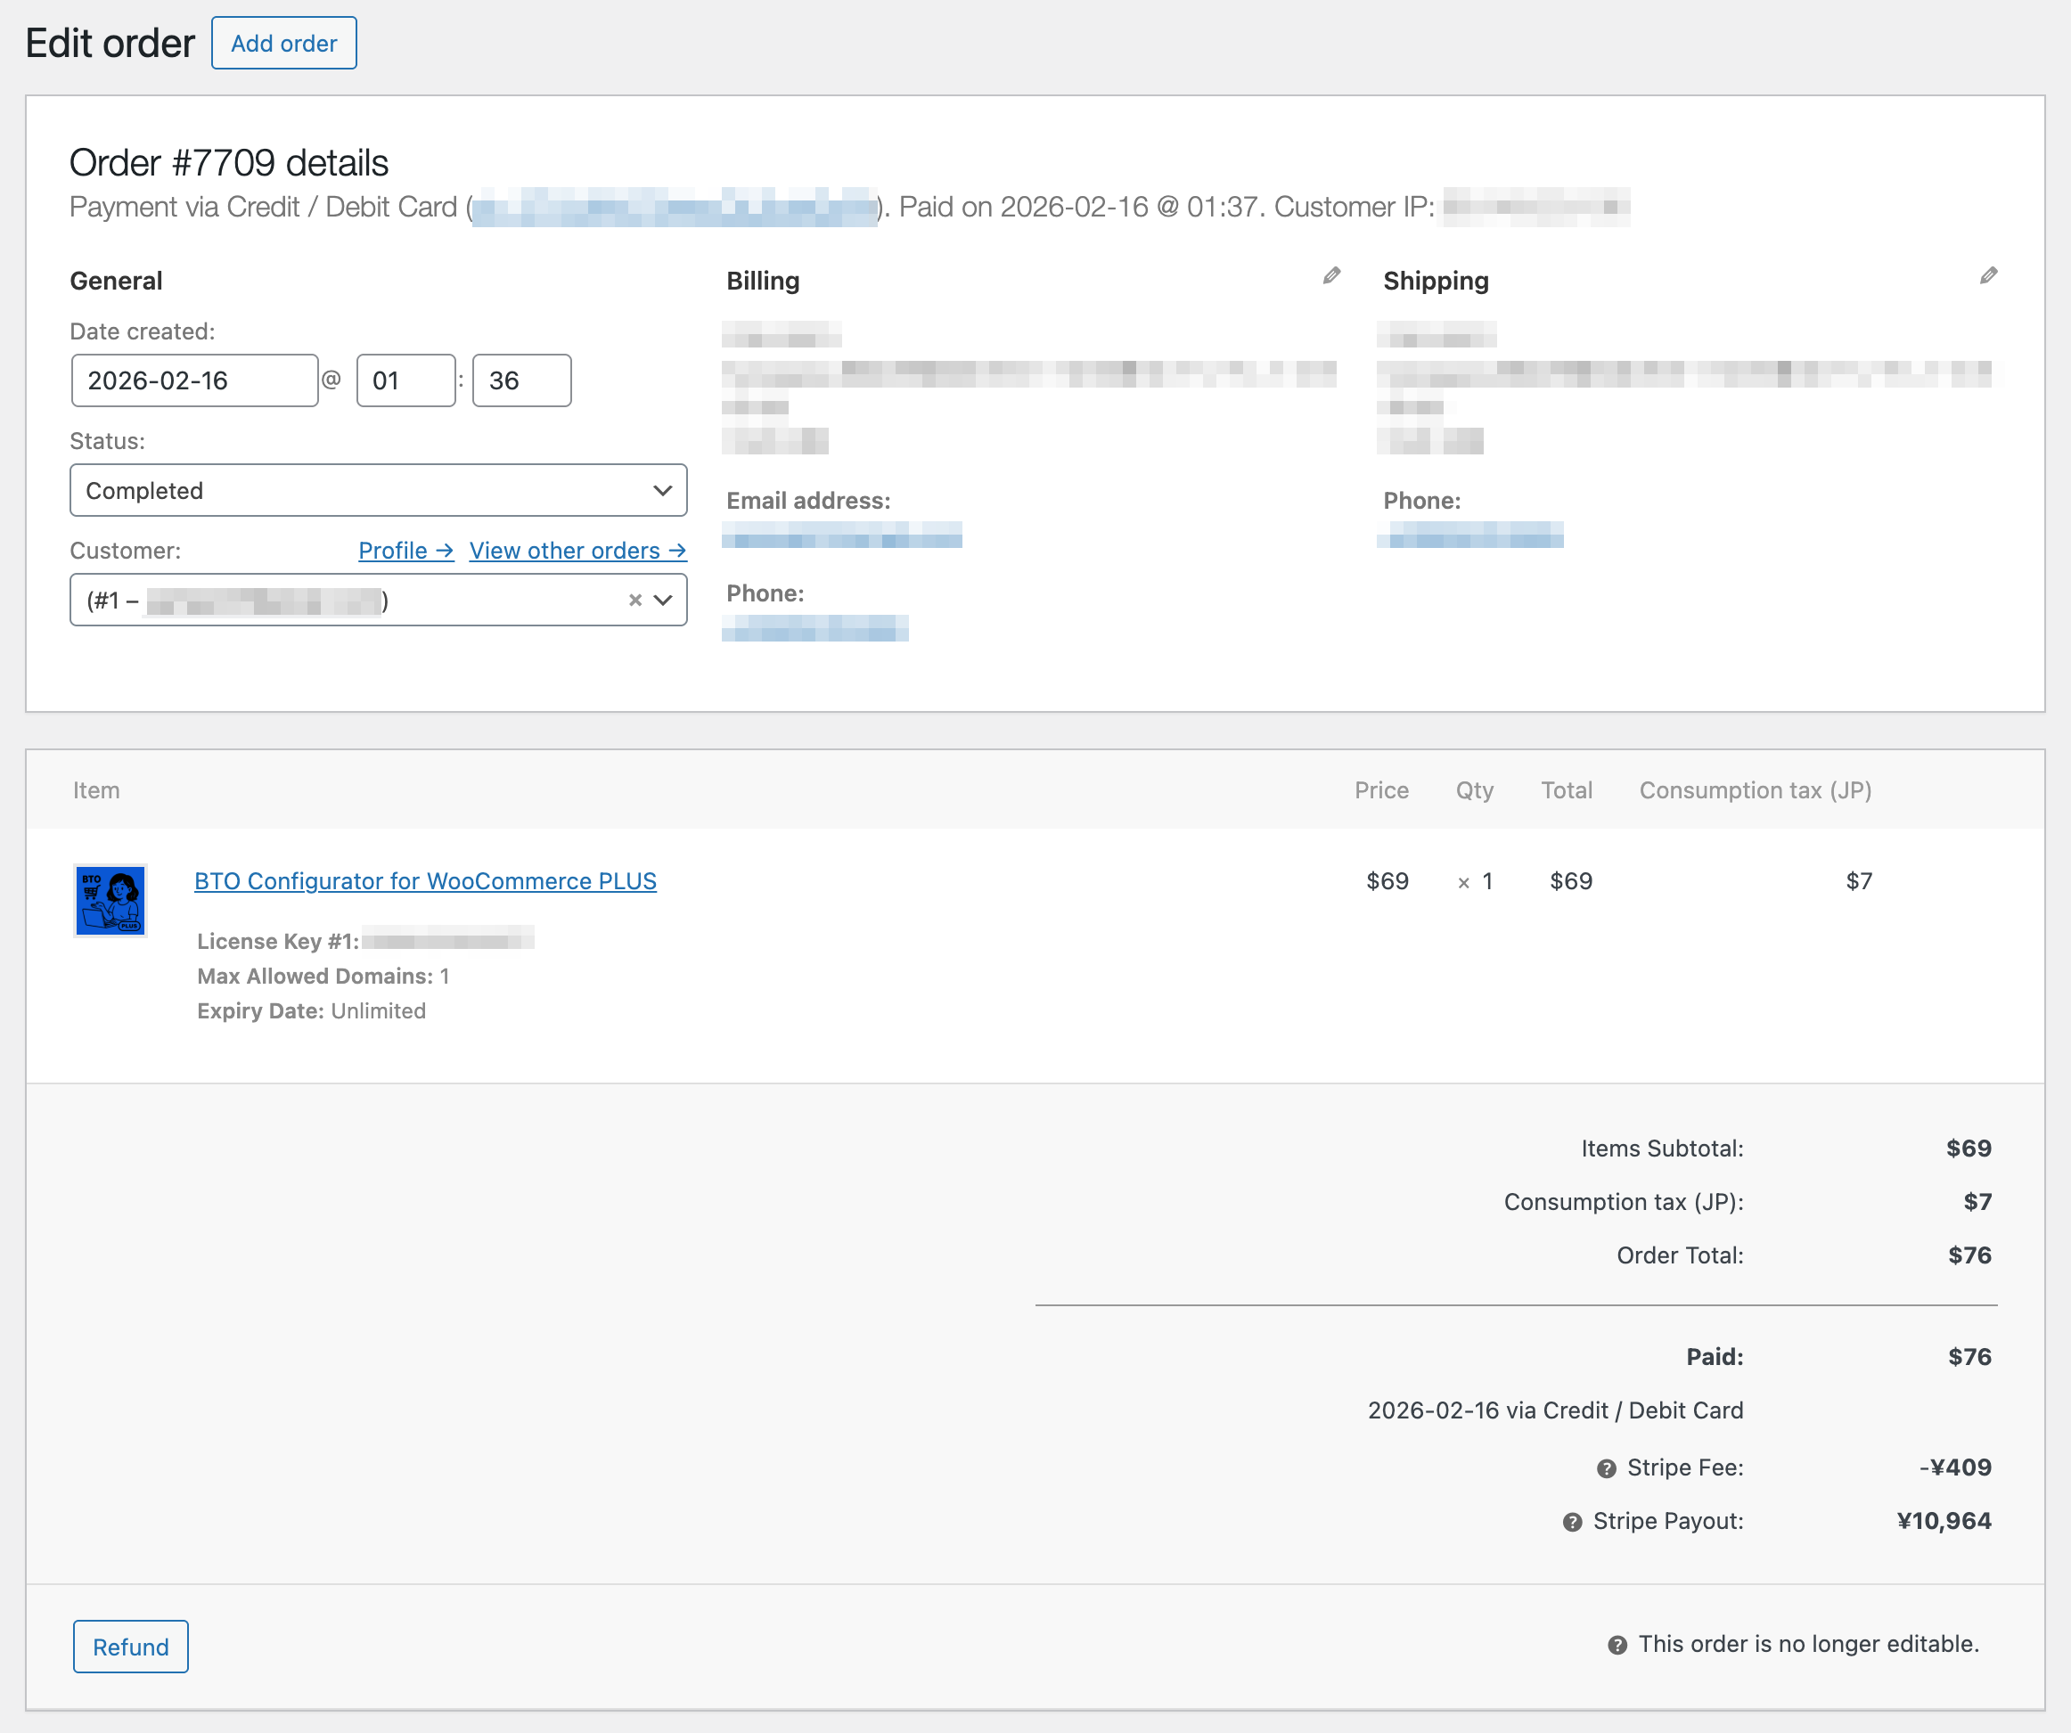
Task: Follow the View other orders link
Action: tap(577, 551)
